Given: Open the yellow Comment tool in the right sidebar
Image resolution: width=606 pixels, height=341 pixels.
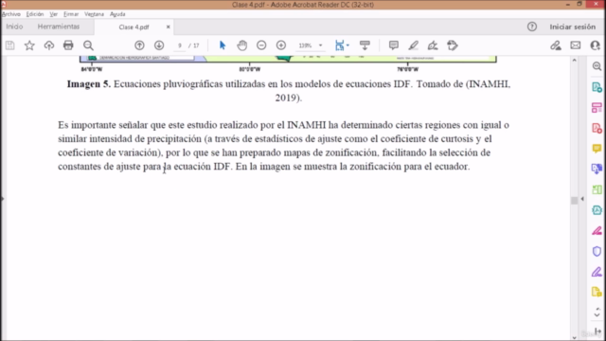Looking at the screenshot, I should click(597, 149).
